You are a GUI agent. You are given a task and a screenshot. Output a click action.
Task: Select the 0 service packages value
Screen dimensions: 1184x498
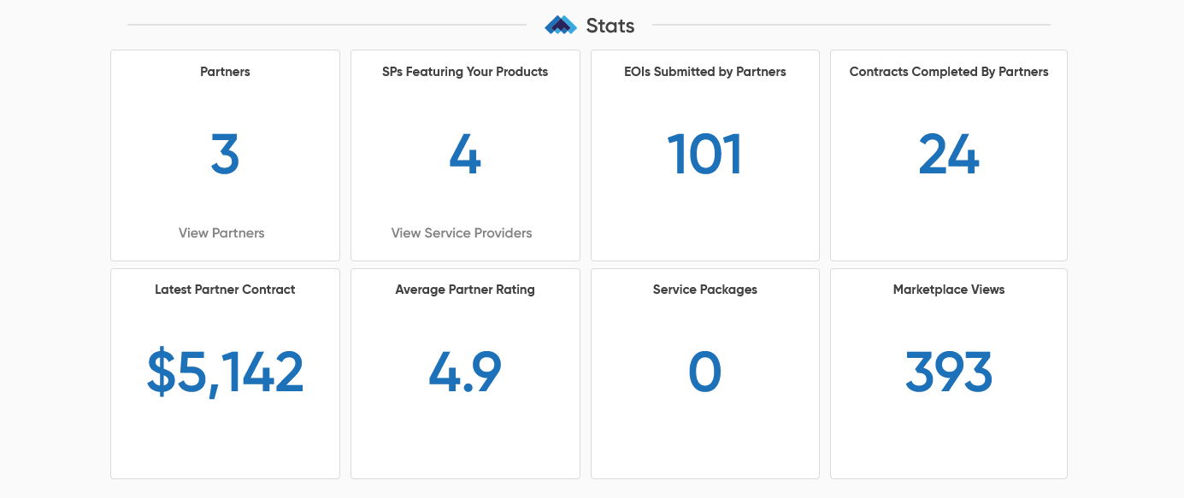tap(705, 373)
